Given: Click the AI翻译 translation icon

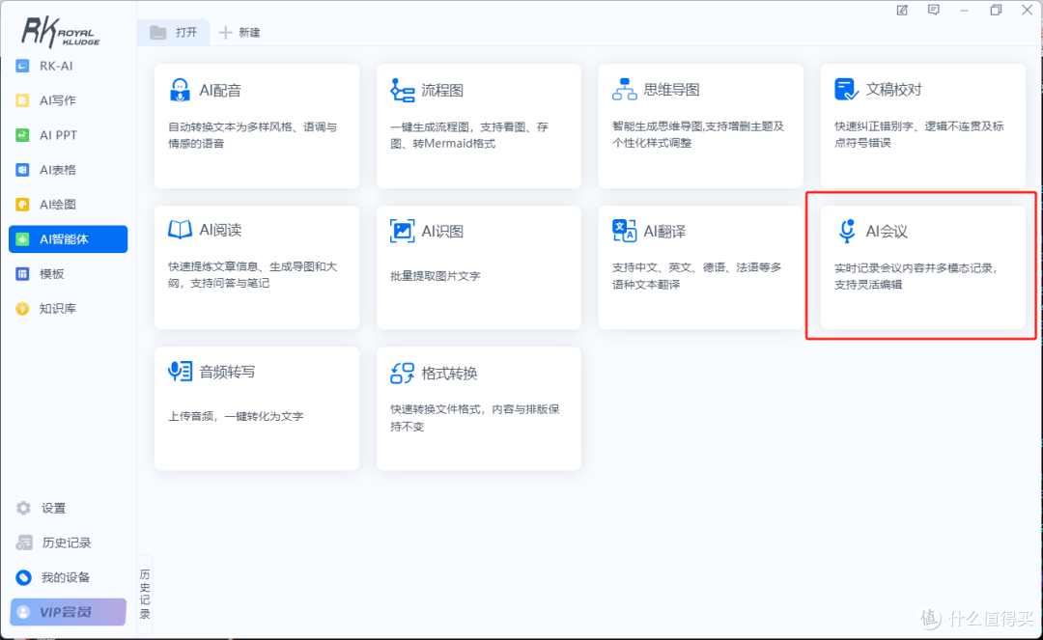Looking at the screenshot, I should pyautogui.click(x=624, y=231).
